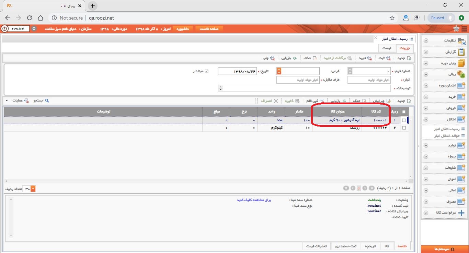Open the ثبت حسابداری bottom tab

(x=346, y=246)
